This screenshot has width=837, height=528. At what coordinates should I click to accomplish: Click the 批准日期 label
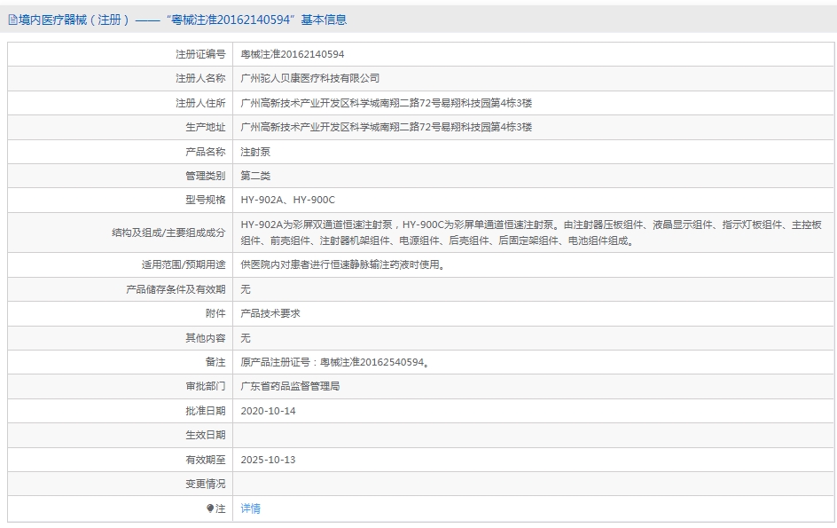(x=206, y=411)
